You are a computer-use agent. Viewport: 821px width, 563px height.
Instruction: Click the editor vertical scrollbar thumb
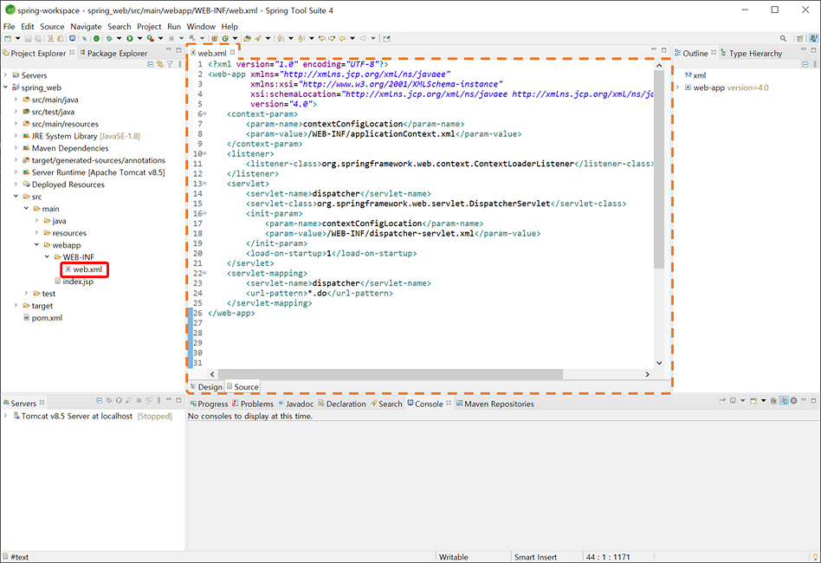(x=659, y=170)
